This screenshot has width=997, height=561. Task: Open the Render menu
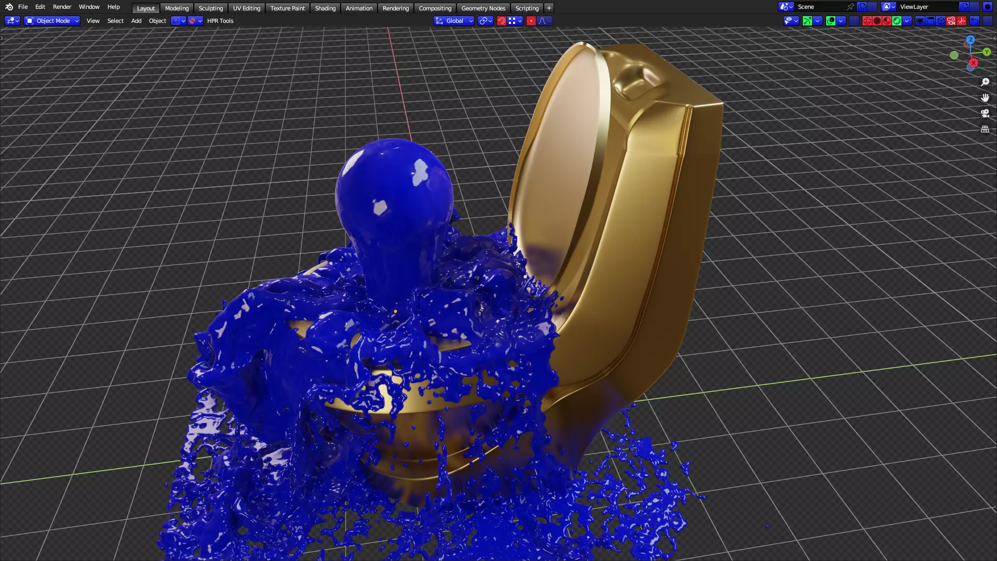click(x=62, y=7)
